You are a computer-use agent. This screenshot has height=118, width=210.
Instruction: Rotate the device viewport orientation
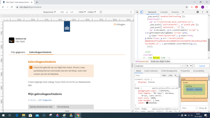pyautogui.click(x=101, y=12)
